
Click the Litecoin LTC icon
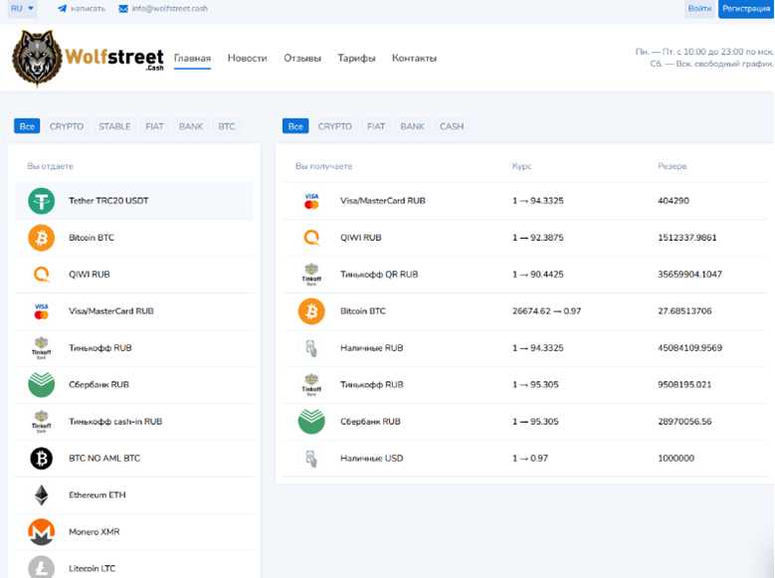(x=42, y=568)
